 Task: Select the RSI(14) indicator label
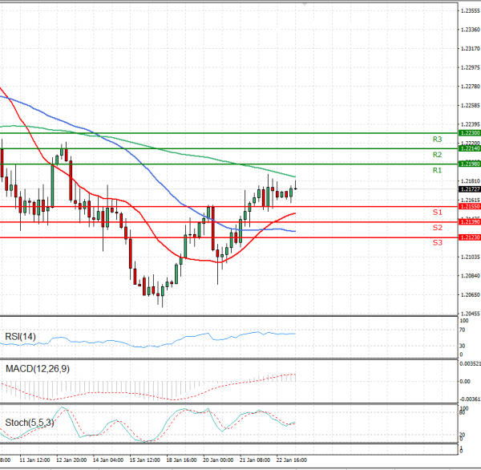pos(20,337)
